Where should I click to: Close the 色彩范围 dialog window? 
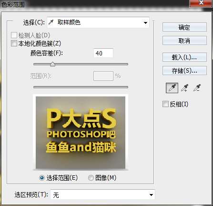coord(201,3)
